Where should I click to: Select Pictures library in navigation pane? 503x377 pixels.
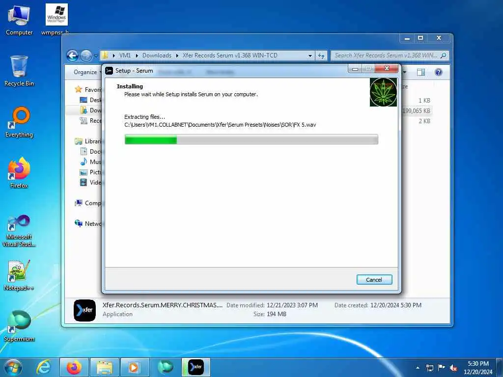point(90,172)
